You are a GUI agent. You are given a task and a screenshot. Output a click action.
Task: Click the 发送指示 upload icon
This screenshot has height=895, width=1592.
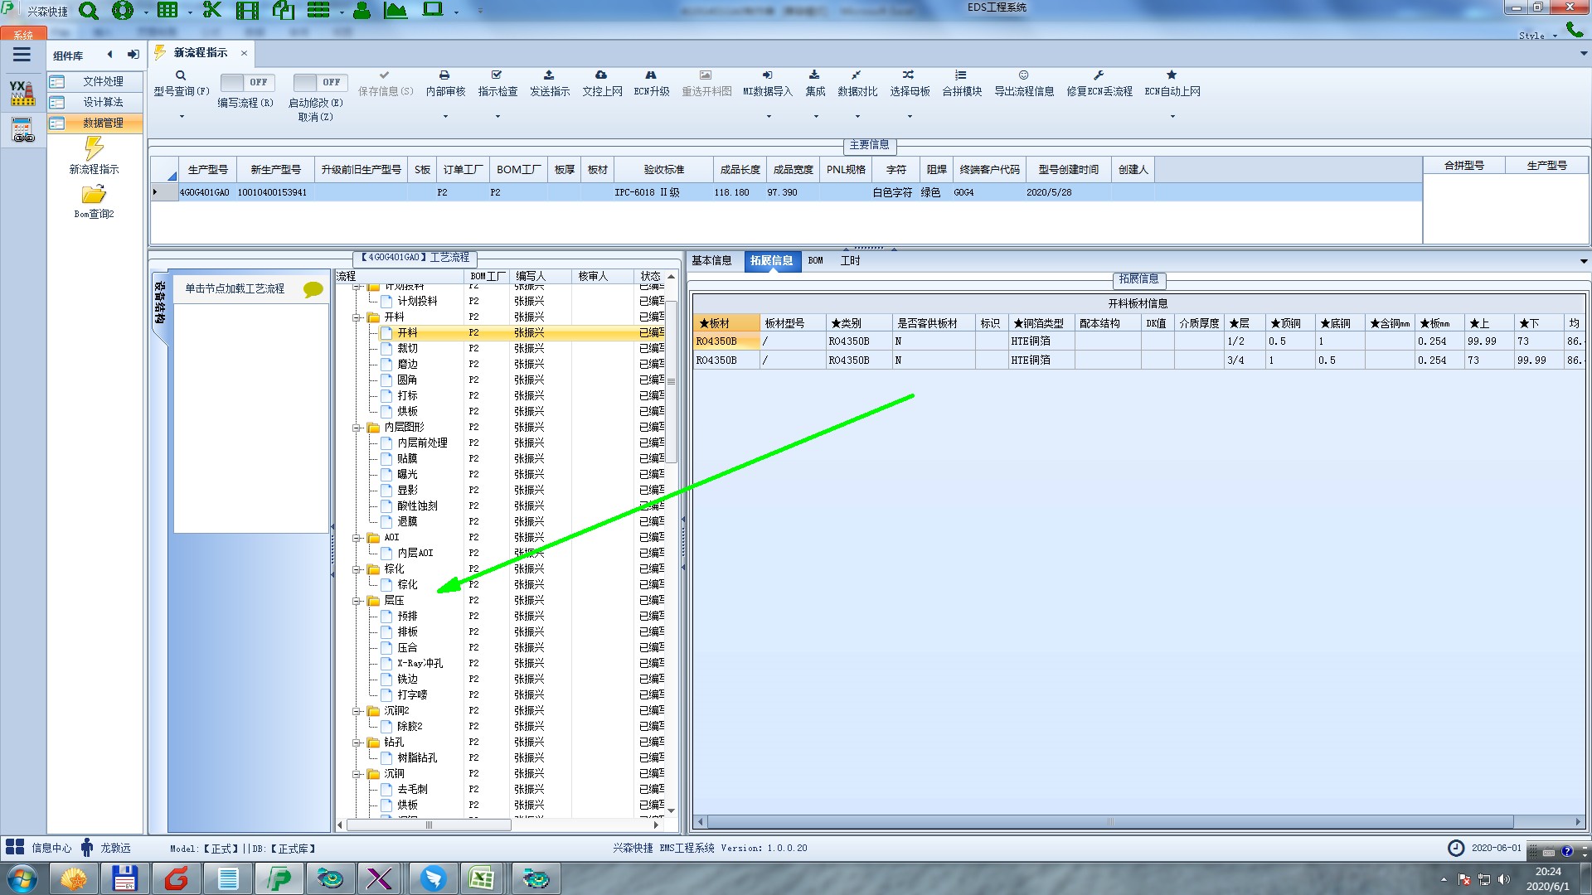click(549, 75)
